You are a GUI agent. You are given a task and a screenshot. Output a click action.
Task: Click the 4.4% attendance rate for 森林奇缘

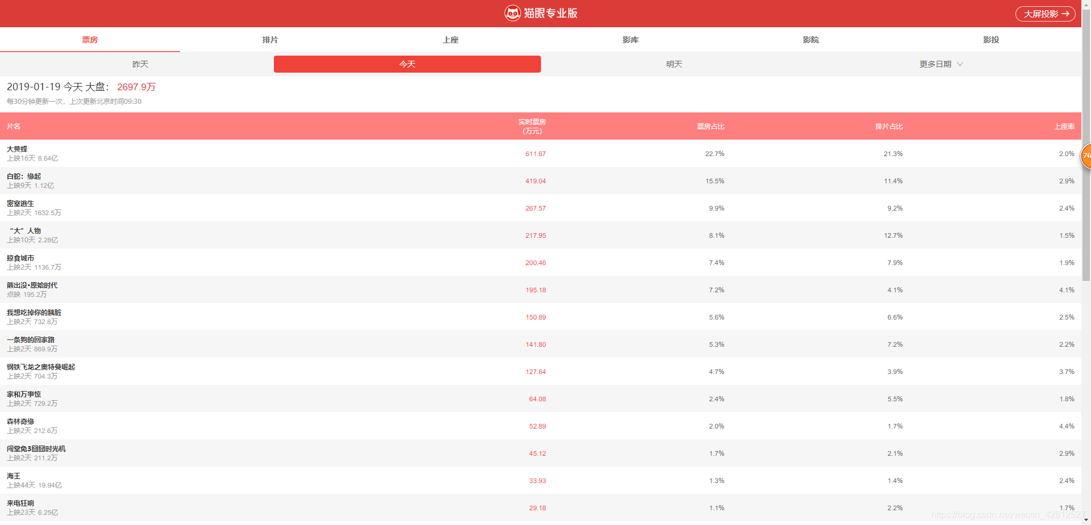pos(1067,426)
